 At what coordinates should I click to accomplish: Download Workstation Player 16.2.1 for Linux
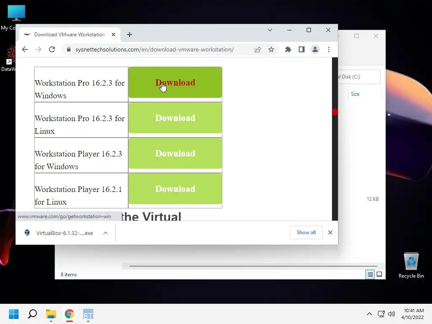(175, 189)
